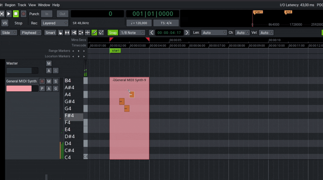This screenshot has width=323, height=180.
Task: Arm record on General MIDI Synth track
Action: tap(42, 82)
